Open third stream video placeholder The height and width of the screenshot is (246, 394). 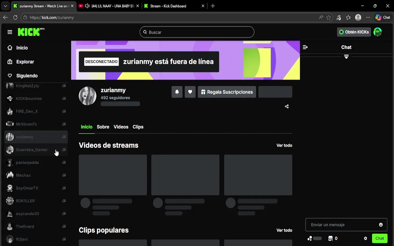(258, 175)
